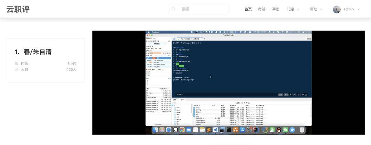Select the 1小时 duration value
Image resolution: width=371 pixels, height=145 pixels.
(72, 63)
